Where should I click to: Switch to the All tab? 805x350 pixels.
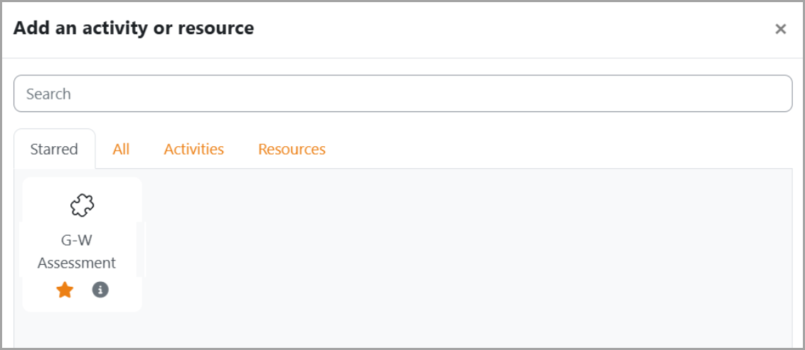(121, 149)
